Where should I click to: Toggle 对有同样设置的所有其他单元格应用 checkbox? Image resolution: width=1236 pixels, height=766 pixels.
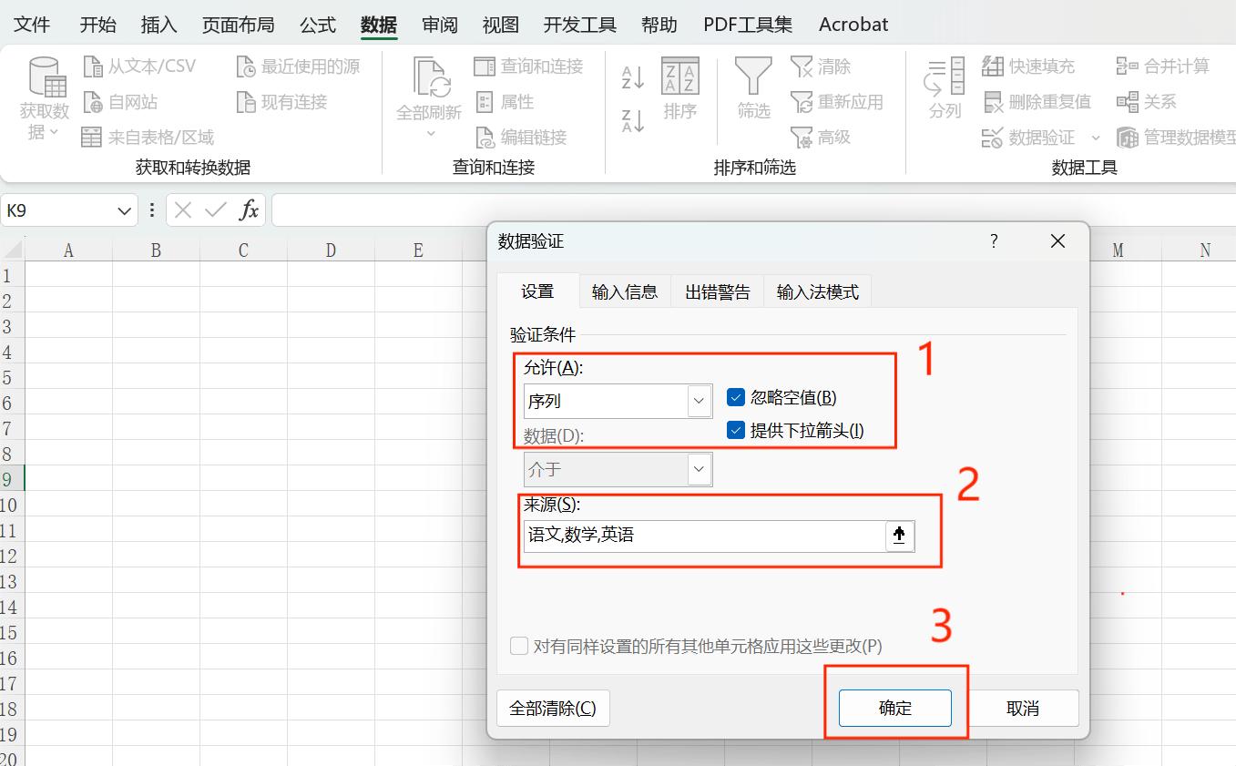point(519,646)
